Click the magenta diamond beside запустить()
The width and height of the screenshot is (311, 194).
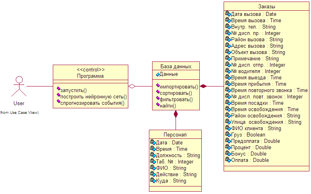point(58,88)
